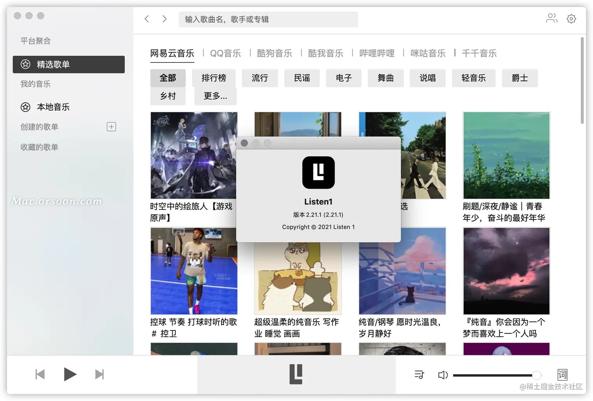This screenshot has width=593, height=401.
Task: Open the 控球 节奏 basketball playlist cover
Action: pyautogui.click(x=194, y=271)
